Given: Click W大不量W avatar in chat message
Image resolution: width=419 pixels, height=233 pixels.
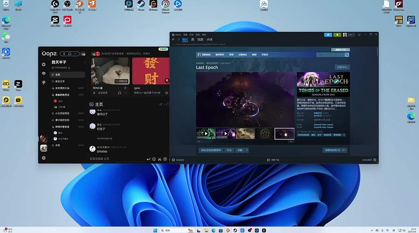Looking at the screenshot, I should coord(92,149).
